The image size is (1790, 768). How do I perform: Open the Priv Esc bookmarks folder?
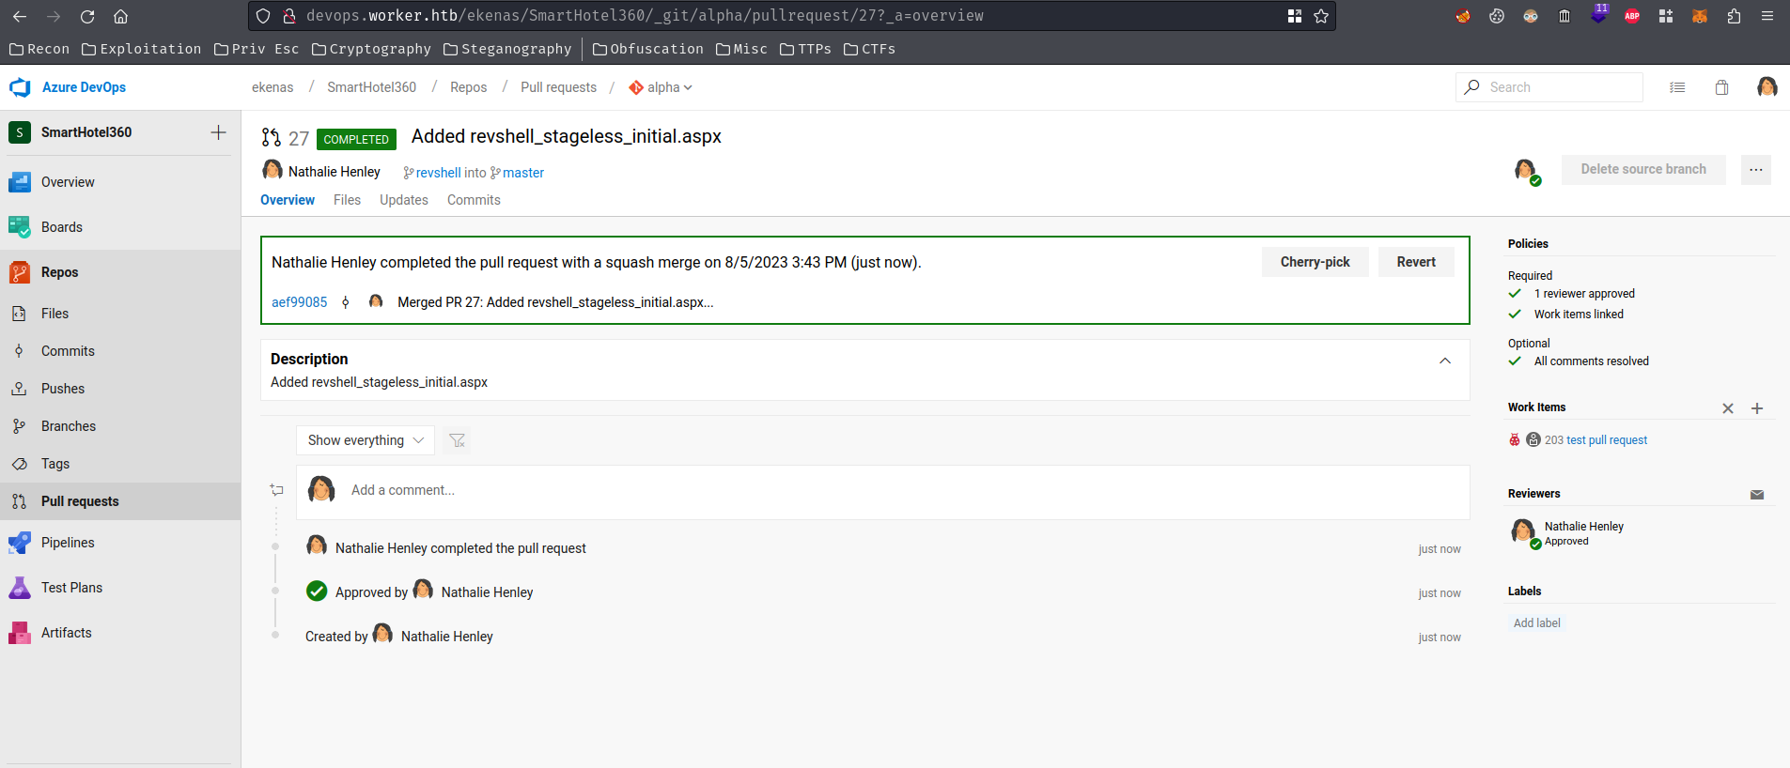[257, 49]
